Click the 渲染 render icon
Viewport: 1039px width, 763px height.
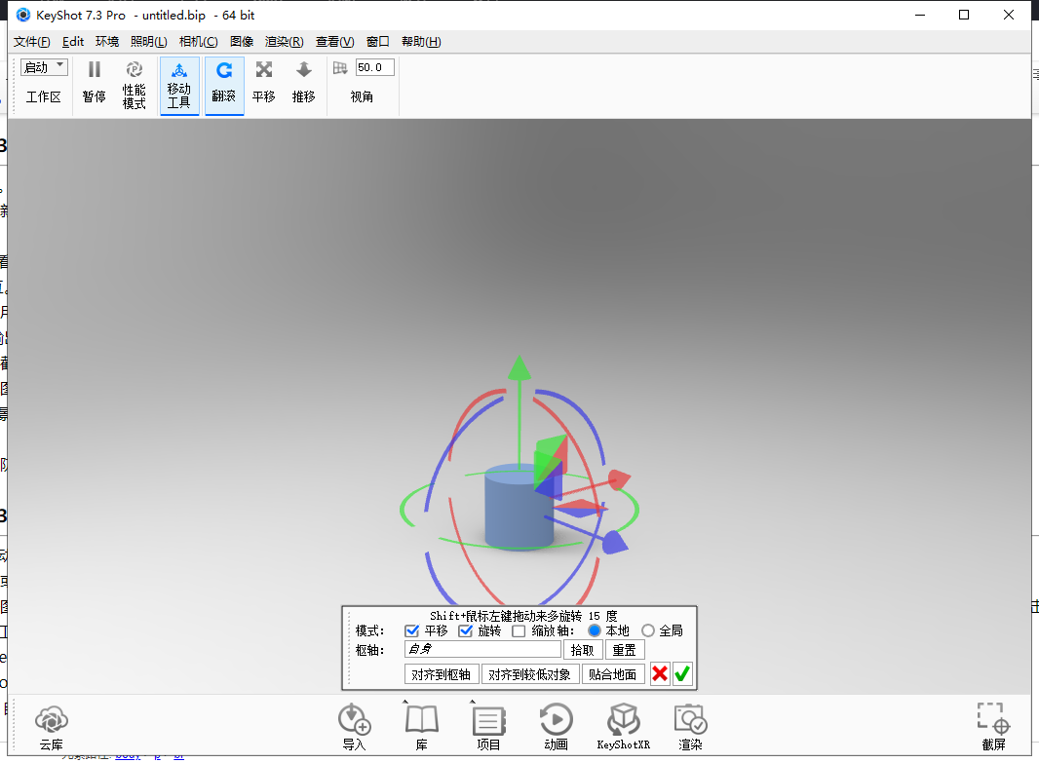point(690,719)
